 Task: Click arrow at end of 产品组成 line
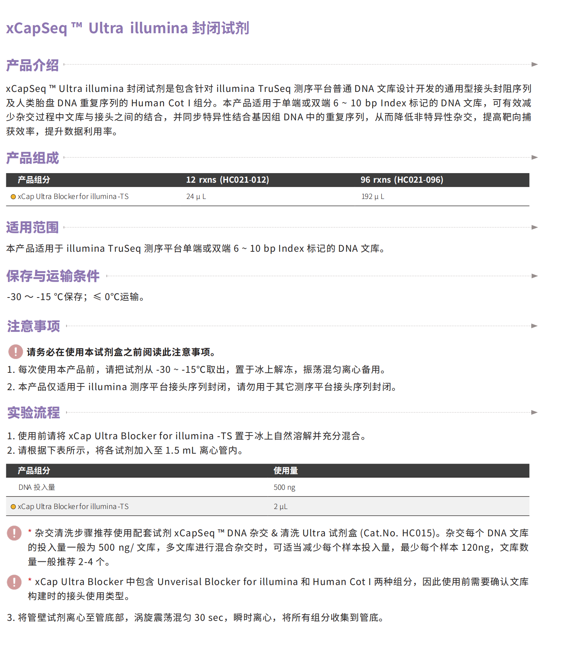(534, 158)
